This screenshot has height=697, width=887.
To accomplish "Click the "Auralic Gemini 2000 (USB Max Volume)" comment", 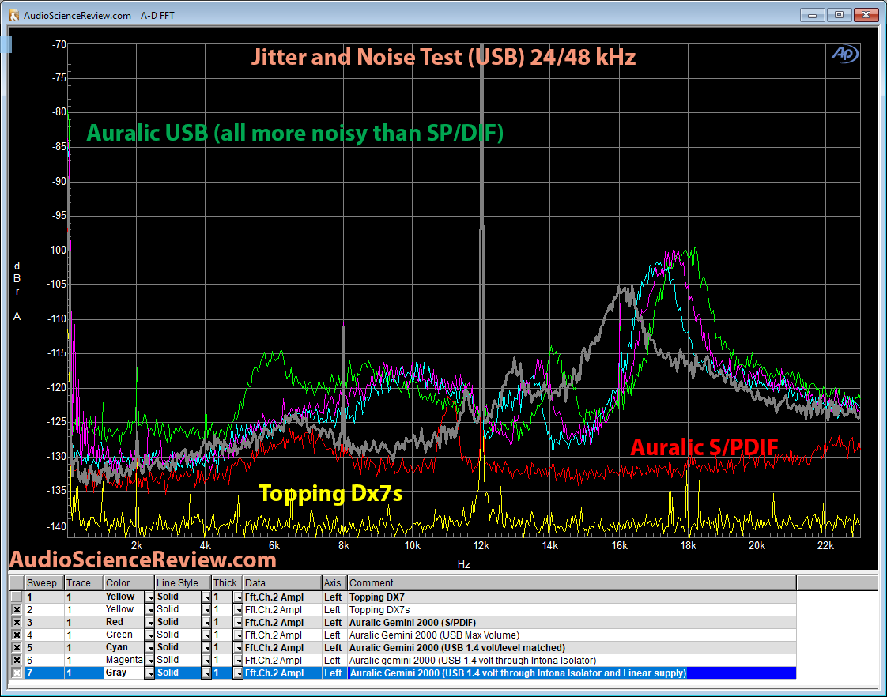I will 572,635.
